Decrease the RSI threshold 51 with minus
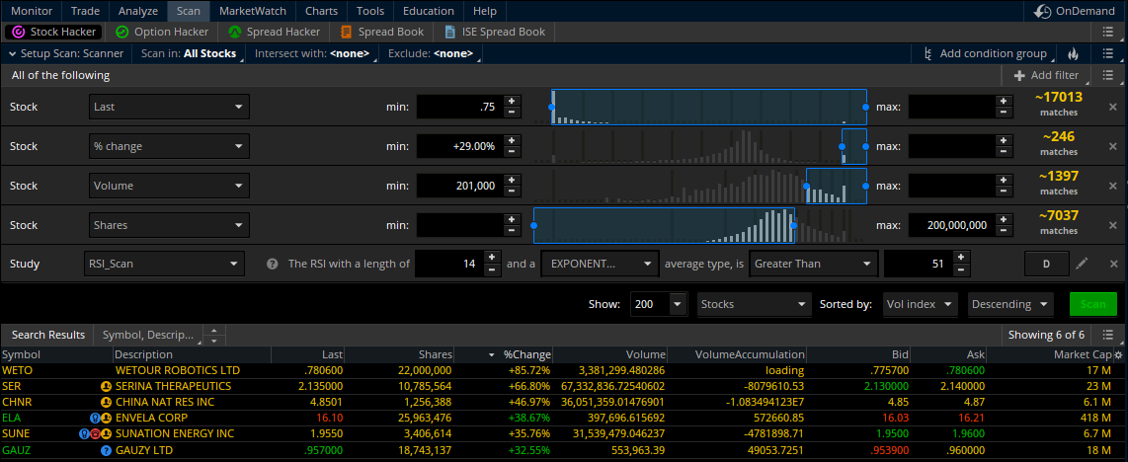This screenshot has width=1128, height=462. pos(960,269)
